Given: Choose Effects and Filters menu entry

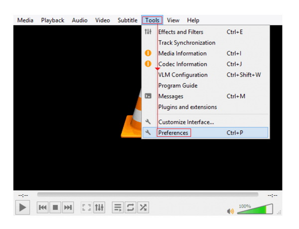Looking at the screenshot, I should (x=205, y=32).
